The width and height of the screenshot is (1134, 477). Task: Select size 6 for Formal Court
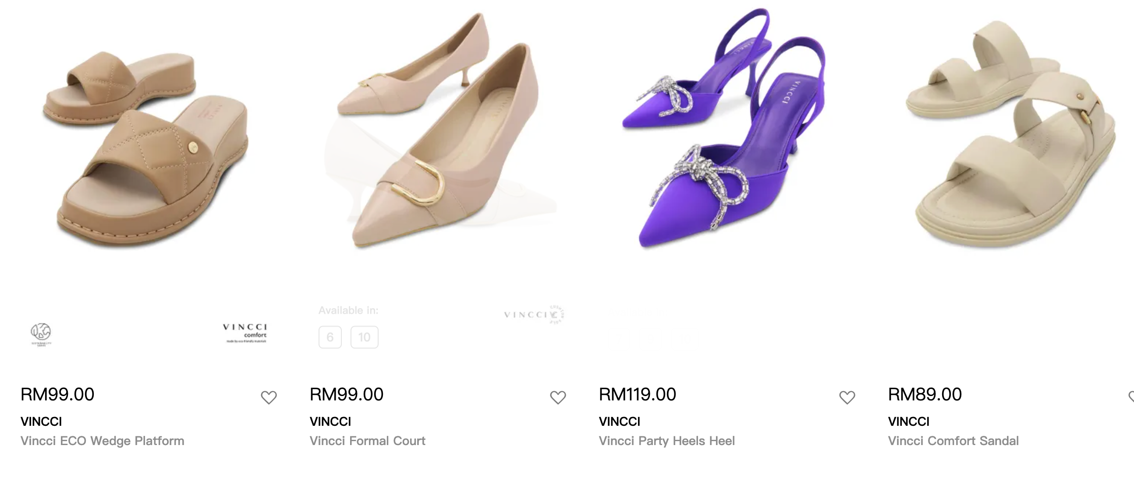click(330, 337)
